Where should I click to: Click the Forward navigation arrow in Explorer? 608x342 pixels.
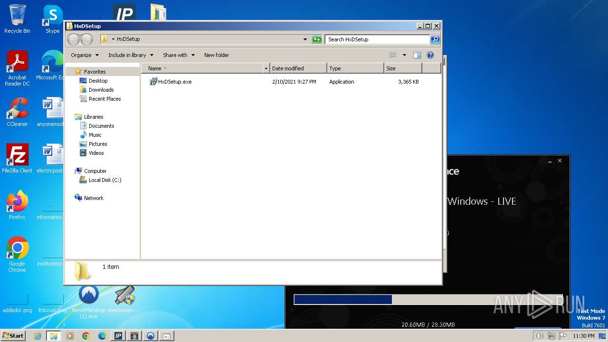pyautogui.click(x=86, y=39)
